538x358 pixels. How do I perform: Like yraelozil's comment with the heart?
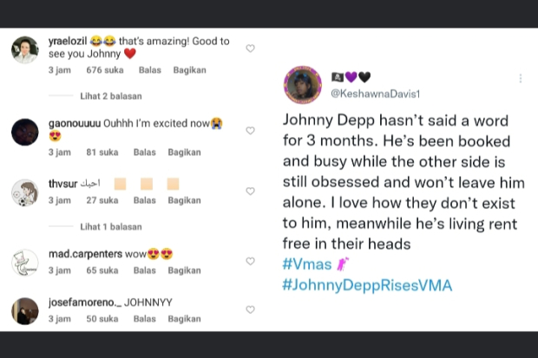tap(250, 49)
